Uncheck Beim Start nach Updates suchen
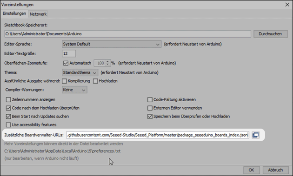Screen dimensions: 293x176 point(8,116)
